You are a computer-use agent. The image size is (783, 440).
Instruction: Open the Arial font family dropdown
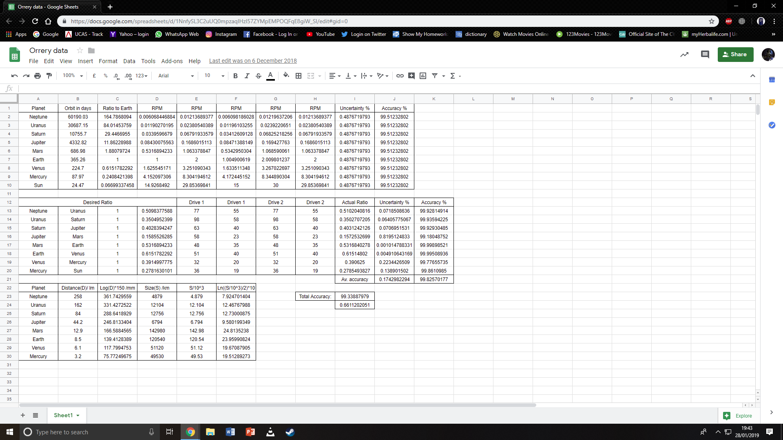point(176,76)
